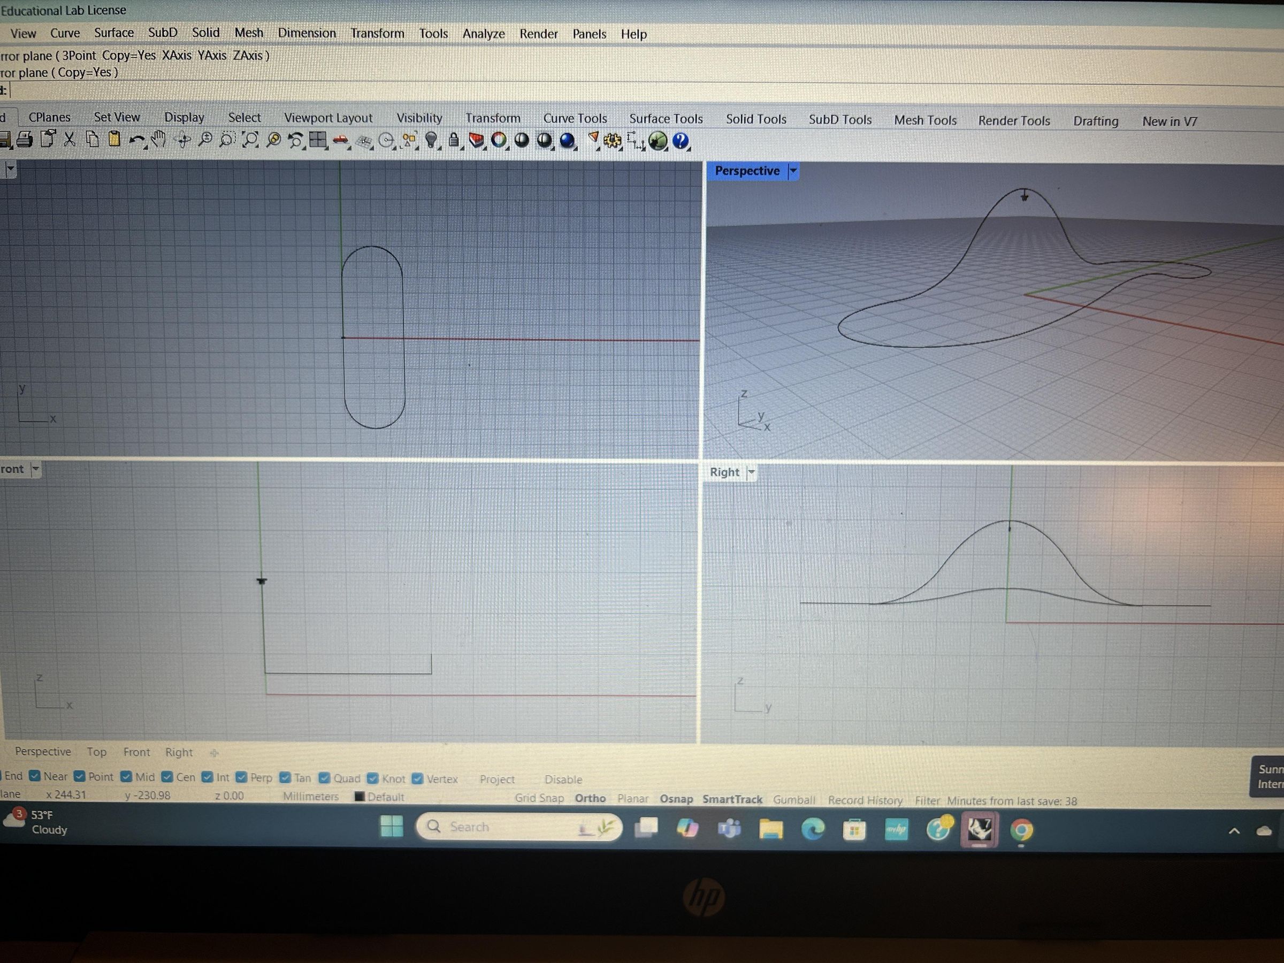
Task: Click the four-viewport layout icon
Action: pyautogui.click(x=317, y=139)
